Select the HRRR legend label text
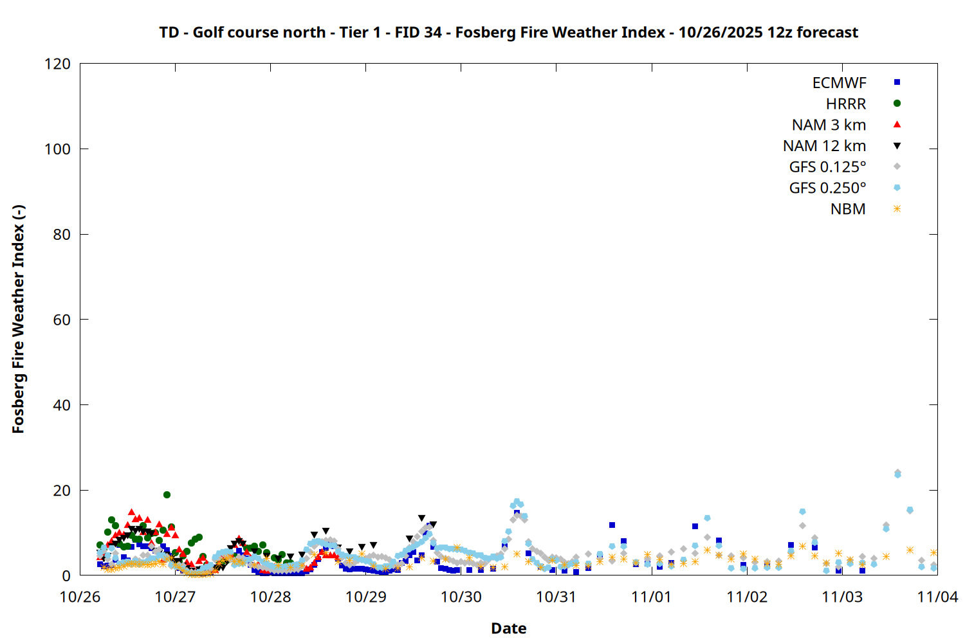The height and width of the screenshot is (643, 965). (x=846, y=104)
